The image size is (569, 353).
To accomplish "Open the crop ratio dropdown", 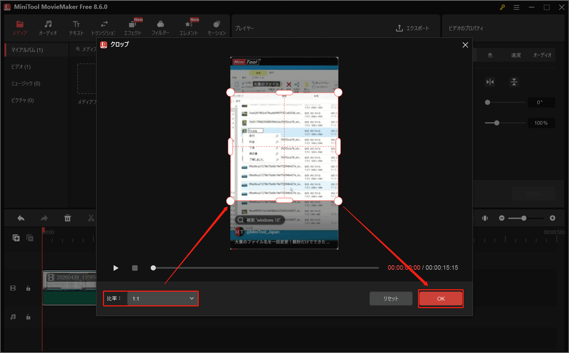I will coord(162,299).
